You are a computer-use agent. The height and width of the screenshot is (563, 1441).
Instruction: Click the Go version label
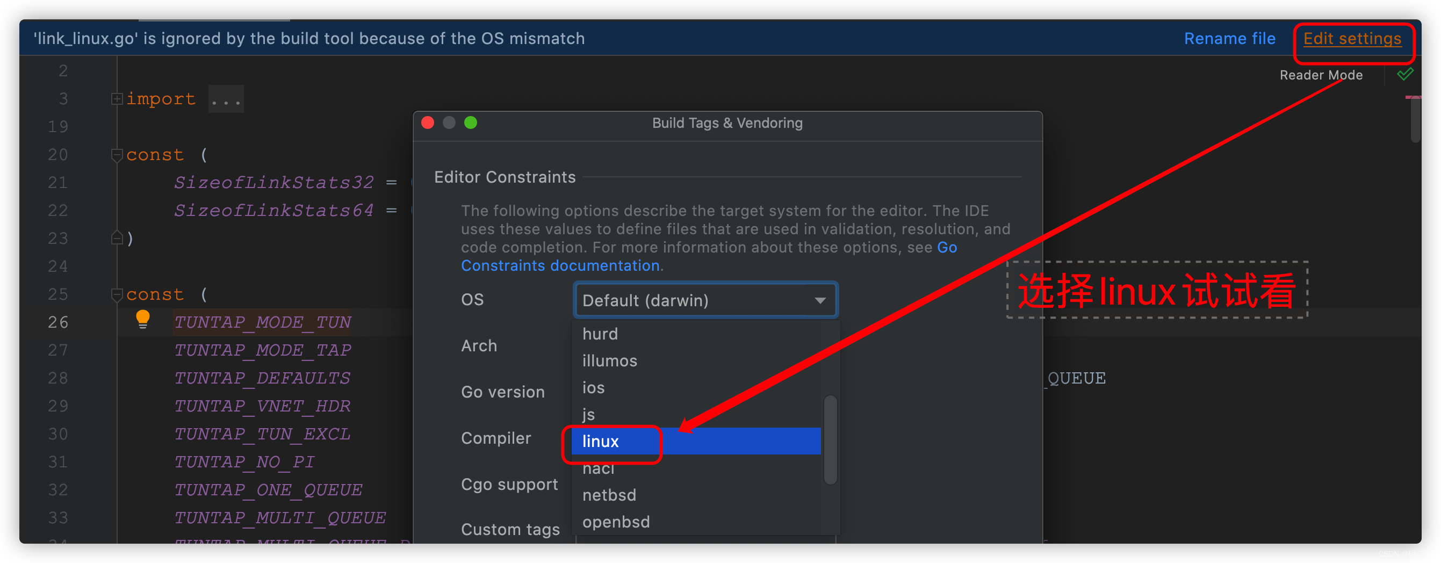[502, 392]
